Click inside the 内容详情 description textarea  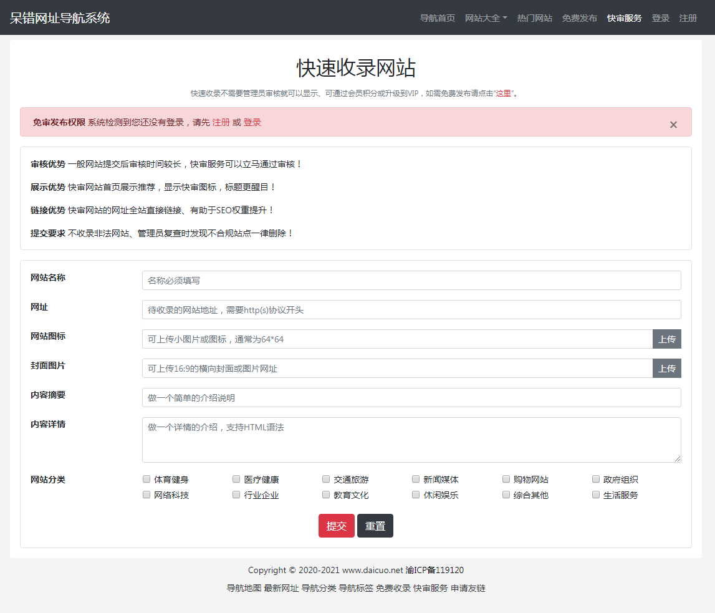[411, 440]
